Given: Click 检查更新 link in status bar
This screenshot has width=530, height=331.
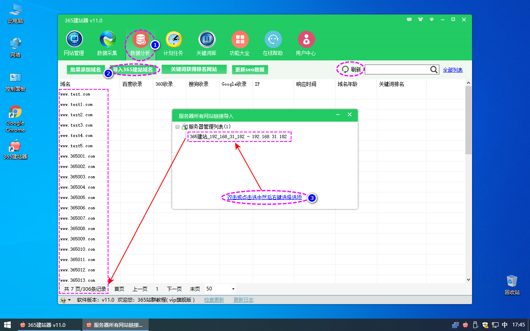Looking at the screenshot, I should click(214, 300).
